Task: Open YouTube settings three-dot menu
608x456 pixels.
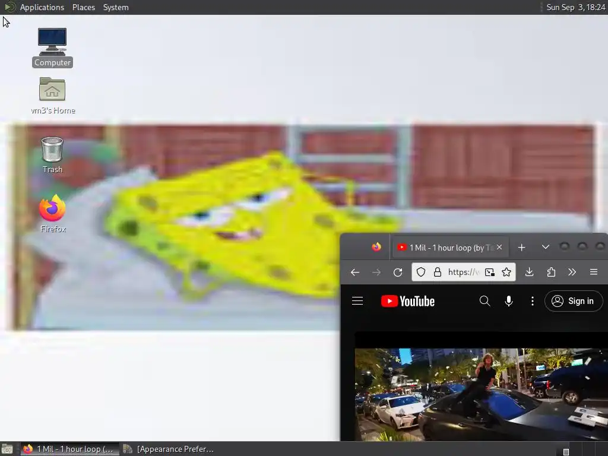Action: click(533, 301)
